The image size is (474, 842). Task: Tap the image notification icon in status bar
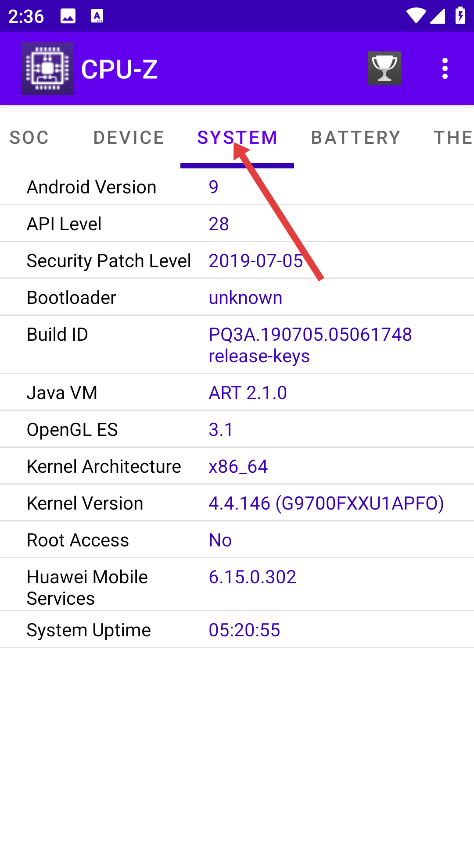(x=68, y=17)
